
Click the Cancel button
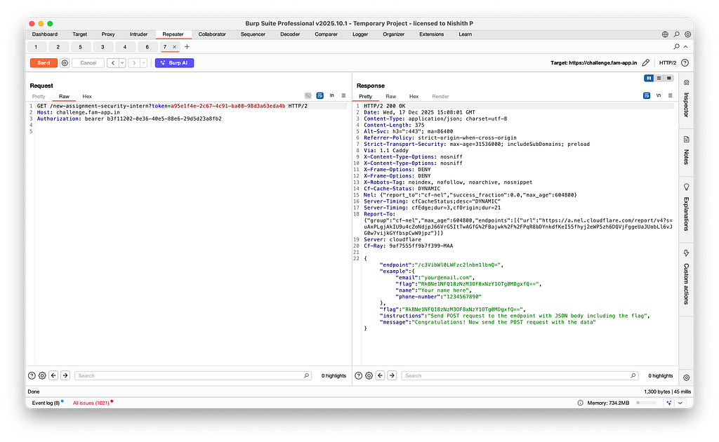tap(88, 63)
